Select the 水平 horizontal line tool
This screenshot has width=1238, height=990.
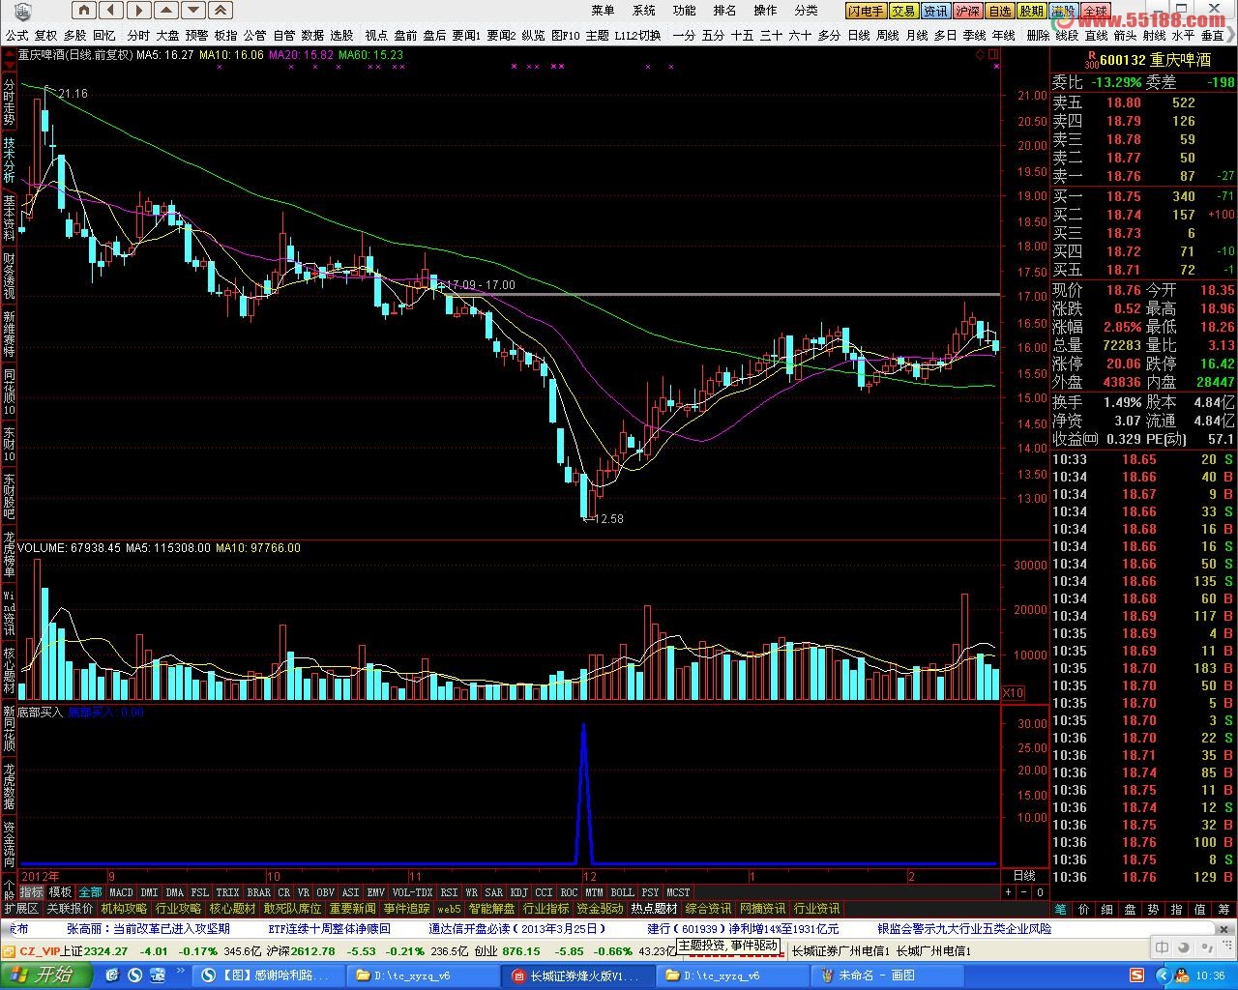(x=1183, y=36)
